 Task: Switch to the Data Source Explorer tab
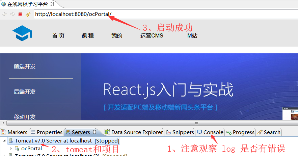coord(134,132)
